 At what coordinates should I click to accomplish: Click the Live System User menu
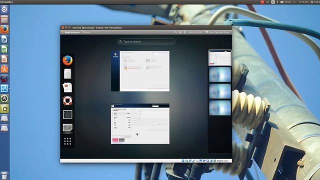point(217,32)
